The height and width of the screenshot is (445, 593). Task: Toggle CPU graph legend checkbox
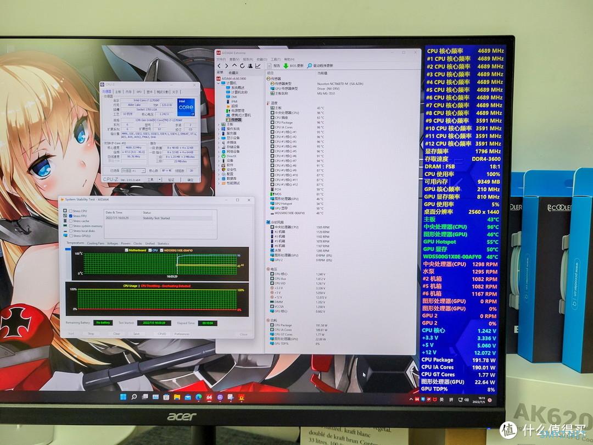pos(150,250)
